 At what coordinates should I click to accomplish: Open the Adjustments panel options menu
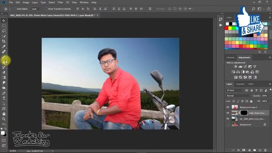[270, 57]
